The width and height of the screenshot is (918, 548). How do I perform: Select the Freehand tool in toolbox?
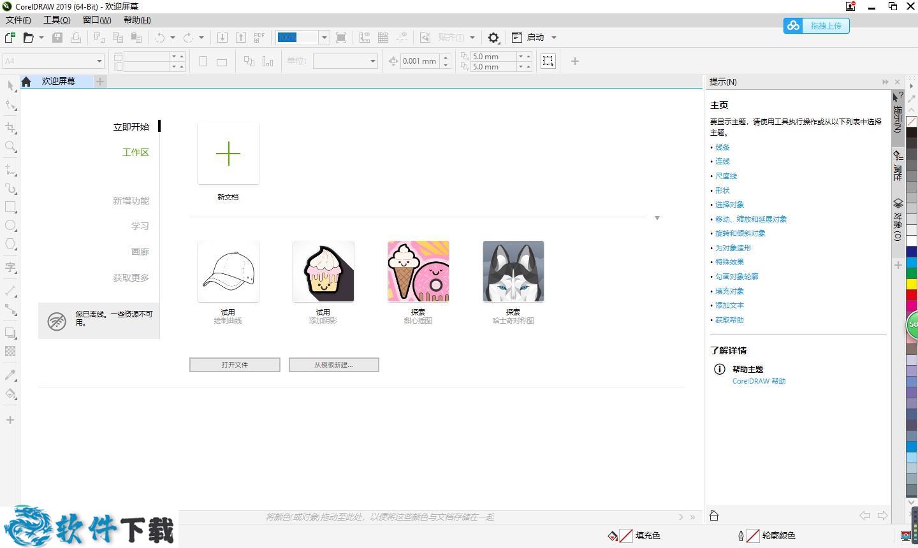[10, 169]
